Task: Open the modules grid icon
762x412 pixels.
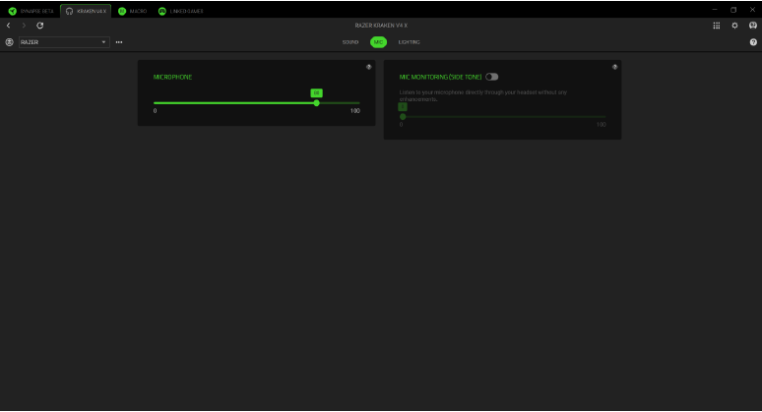Action: pos(717,26)
